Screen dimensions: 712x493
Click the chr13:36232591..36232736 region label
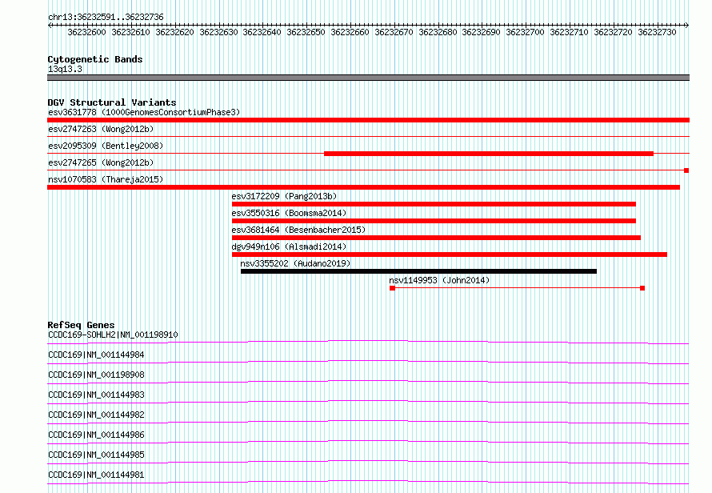(x=106, y=17)
